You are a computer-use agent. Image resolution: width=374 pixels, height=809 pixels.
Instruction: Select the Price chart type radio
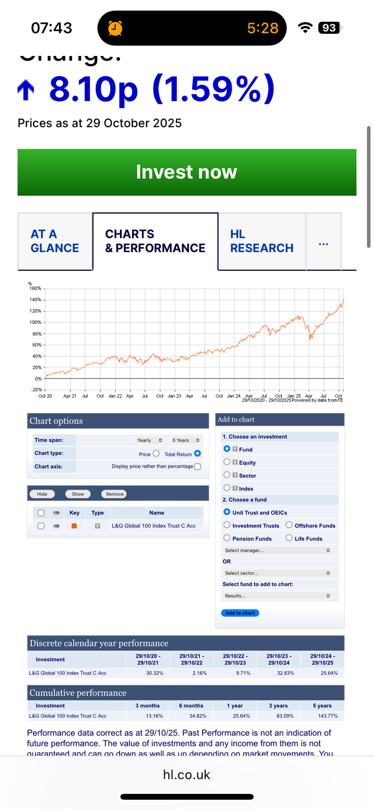click(x=156, y=454)
